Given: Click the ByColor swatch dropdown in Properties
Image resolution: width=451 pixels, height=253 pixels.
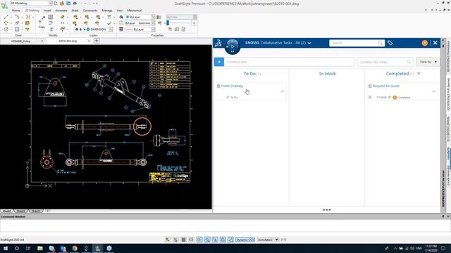Looking at the screenshot, I should click(182, 17).
